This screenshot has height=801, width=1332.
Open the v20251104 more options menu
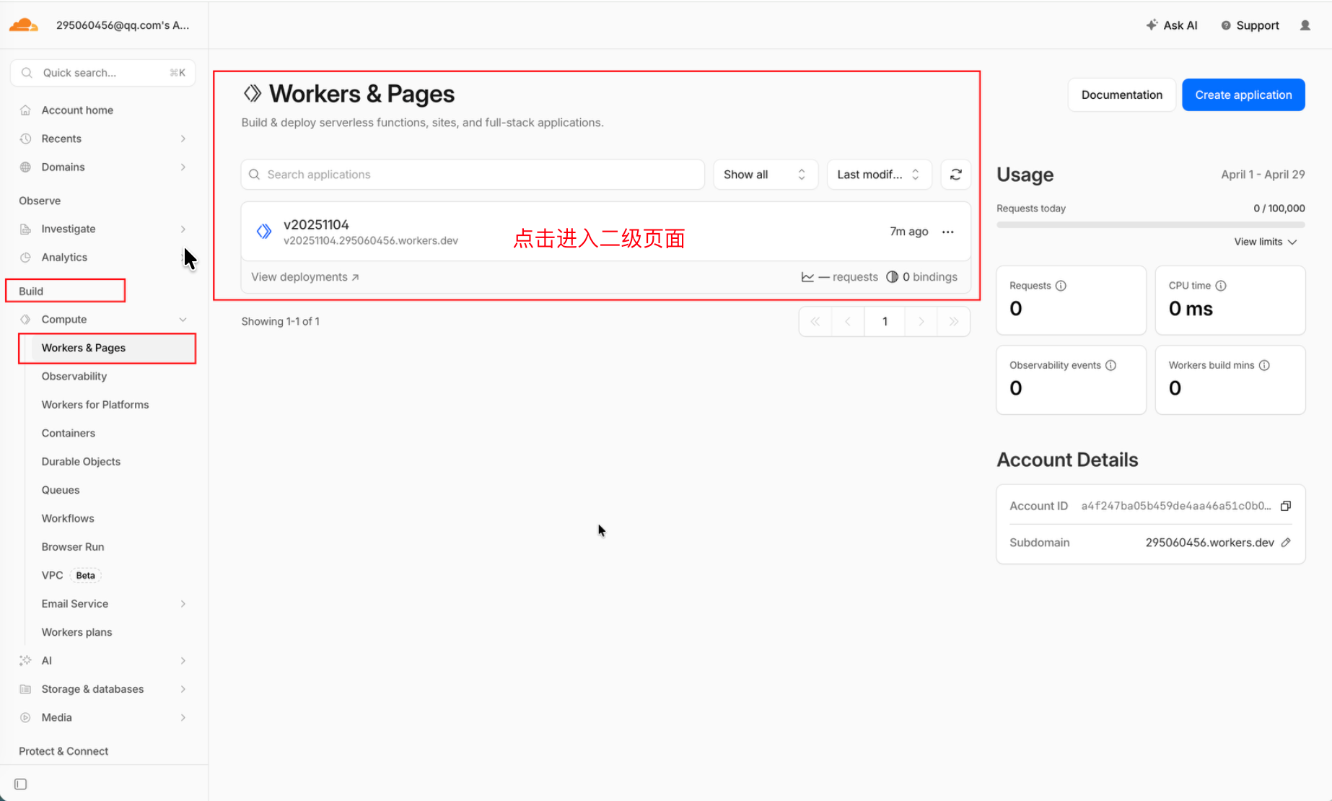tap(947, 232)
